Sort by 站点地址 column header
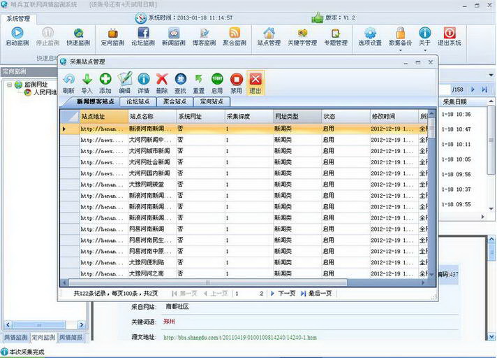 (103, 117)
